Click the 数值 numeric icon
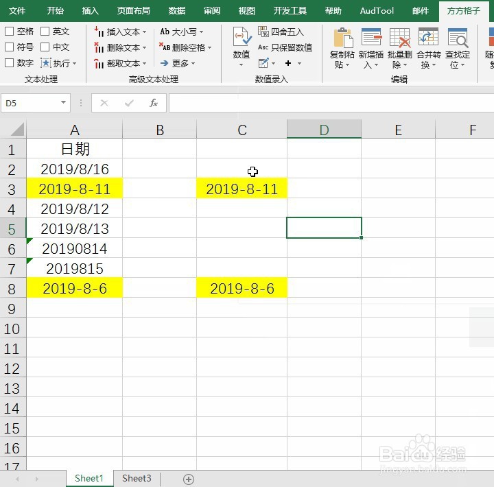The width and height of the screenshot is (494, 487). 242,36
